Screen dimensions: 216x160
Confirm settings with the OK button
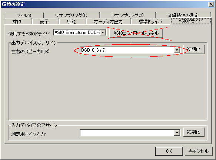169,151
